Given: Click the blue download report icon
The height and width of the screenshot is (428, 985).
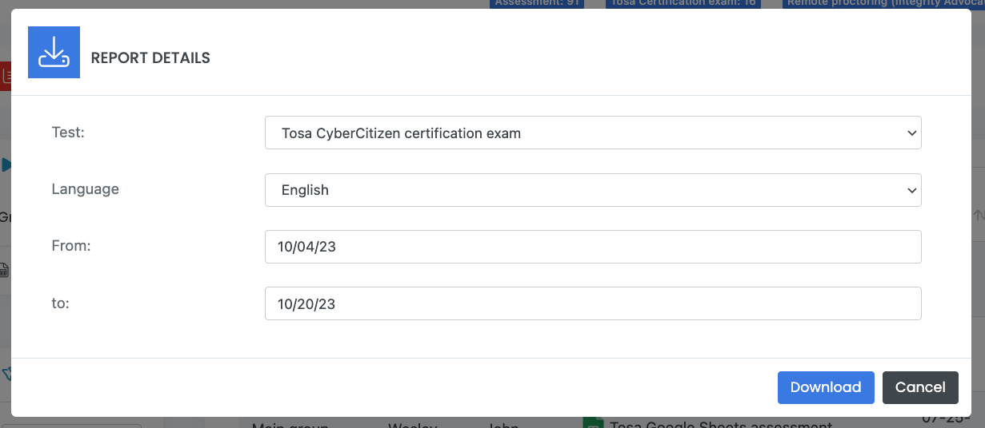Looking at the screenshot, I should (54, 52).
